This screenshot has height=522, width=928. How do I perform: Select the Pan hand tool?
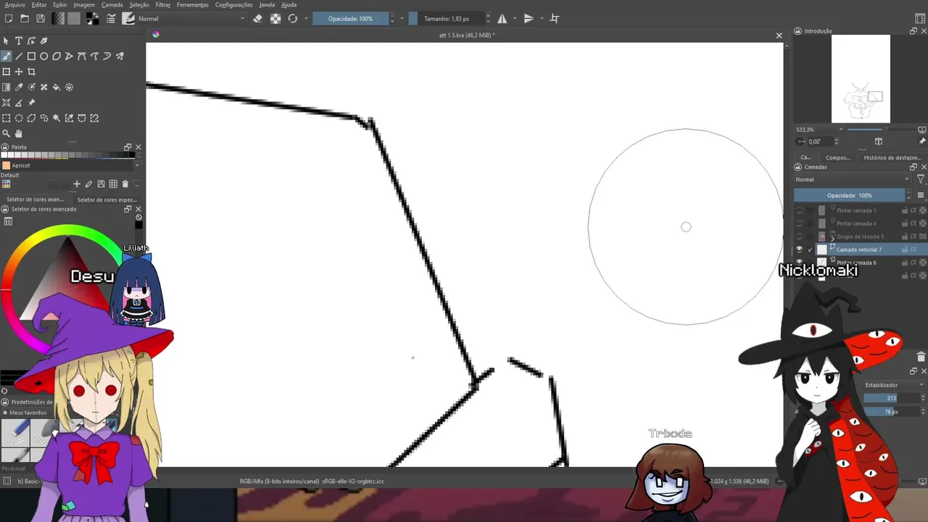19,133
